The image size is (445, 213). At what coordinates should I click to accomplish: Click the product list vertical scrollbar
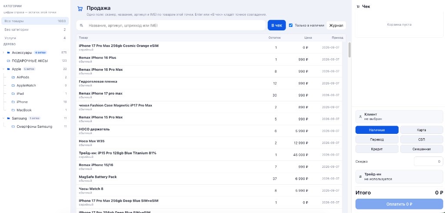tap(350, 50)
